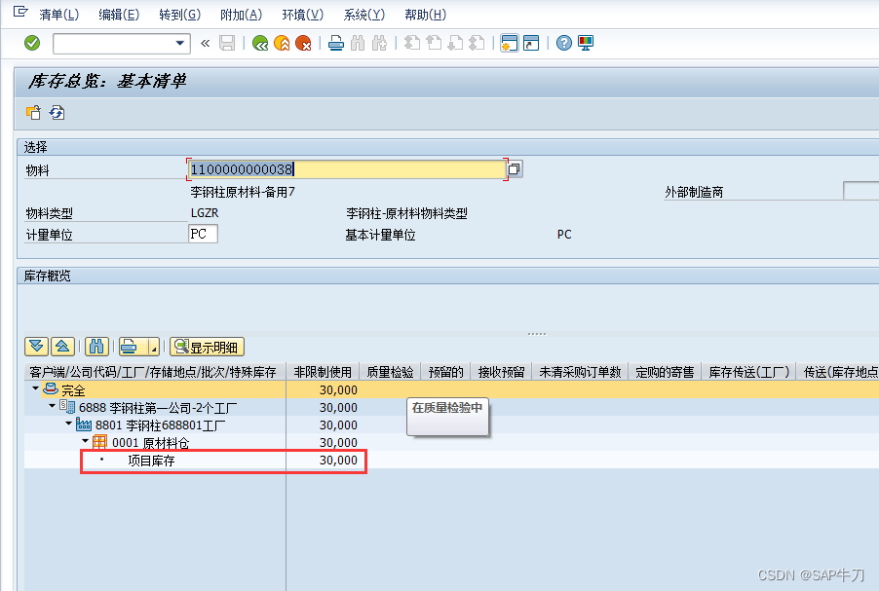Click the Create New Session icon
Image resolution: width=879 pixels, height=591 pixels.
(509, 43)
